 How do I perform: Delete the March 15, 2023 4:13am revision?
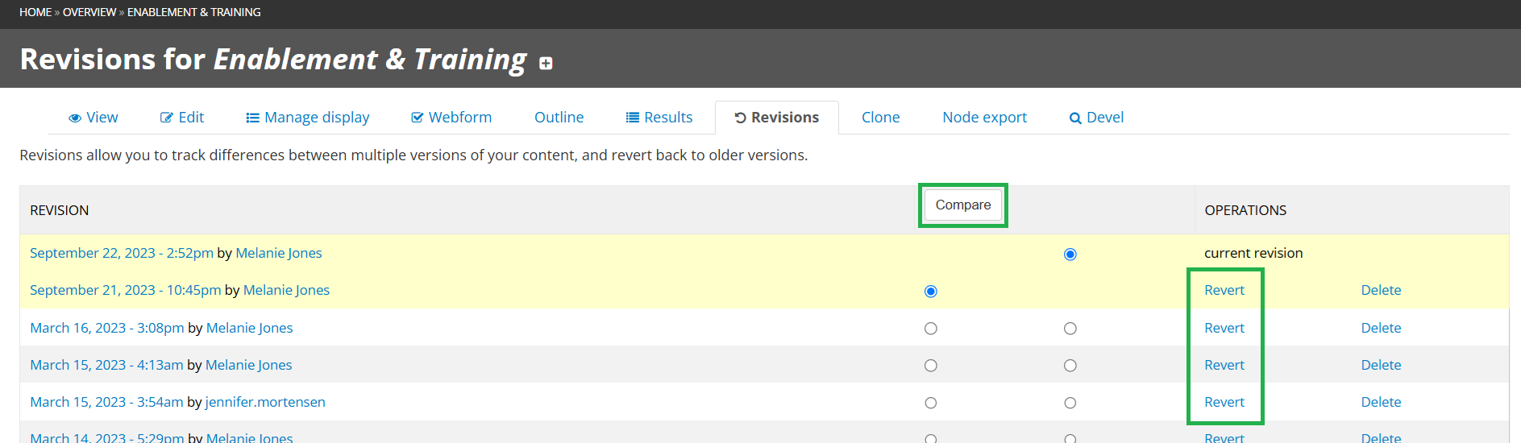click(1381, 365)
